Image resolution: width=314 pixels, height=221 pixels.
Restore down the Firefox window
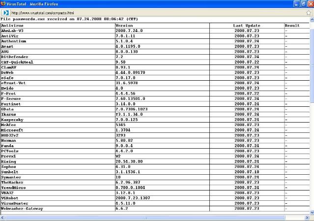tap(304, 4)
